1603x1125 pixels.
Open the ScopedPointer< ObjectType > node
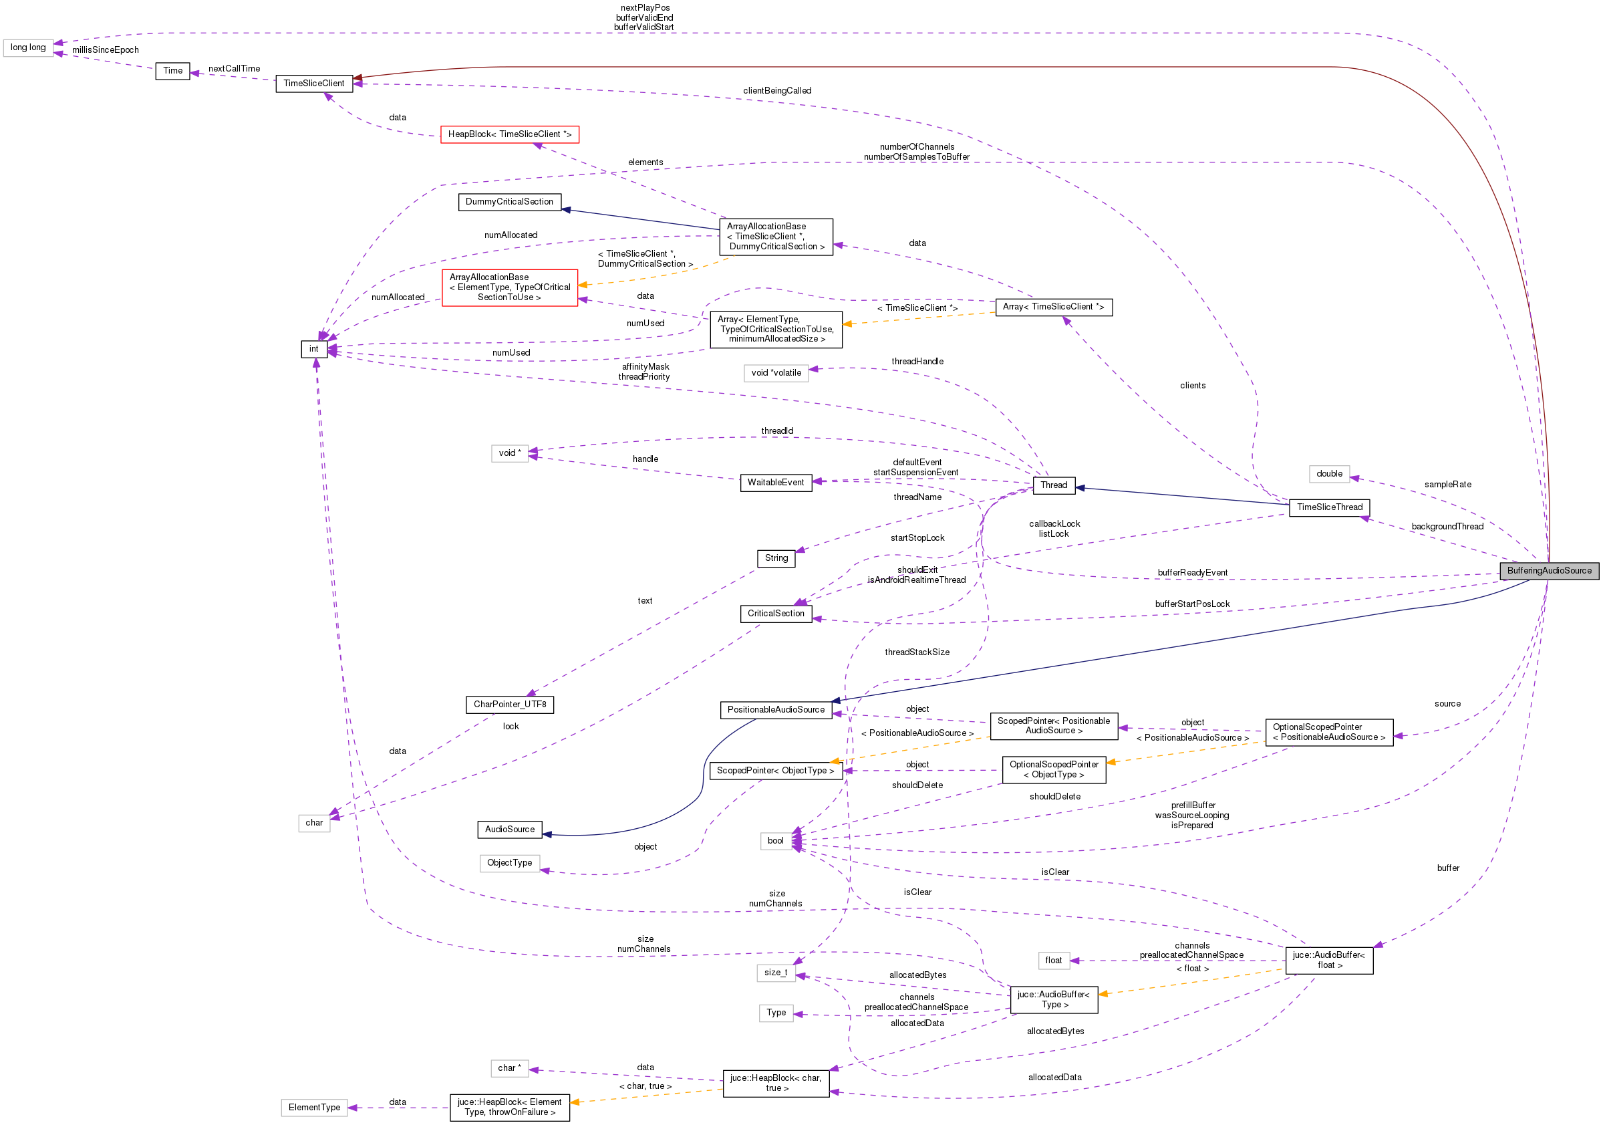pos(776,771)
